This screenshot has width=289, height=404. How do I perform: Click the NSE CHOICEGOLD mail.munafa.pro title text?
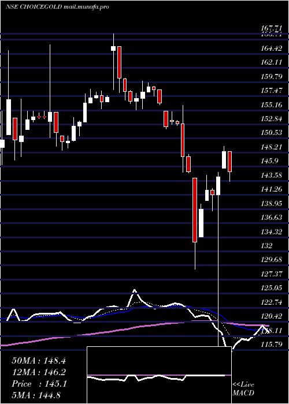point(57,7)
